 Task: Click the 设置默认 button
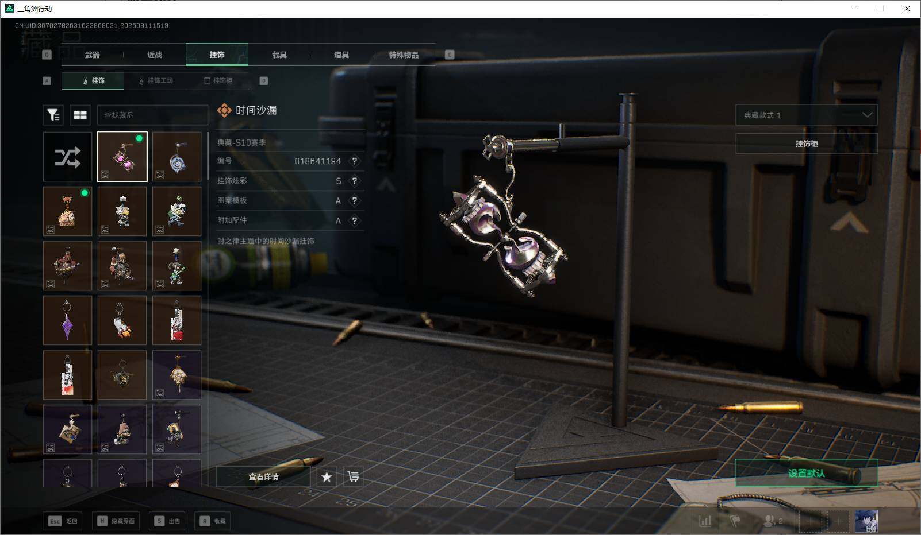pyautogui.click(x=807, y=473)
